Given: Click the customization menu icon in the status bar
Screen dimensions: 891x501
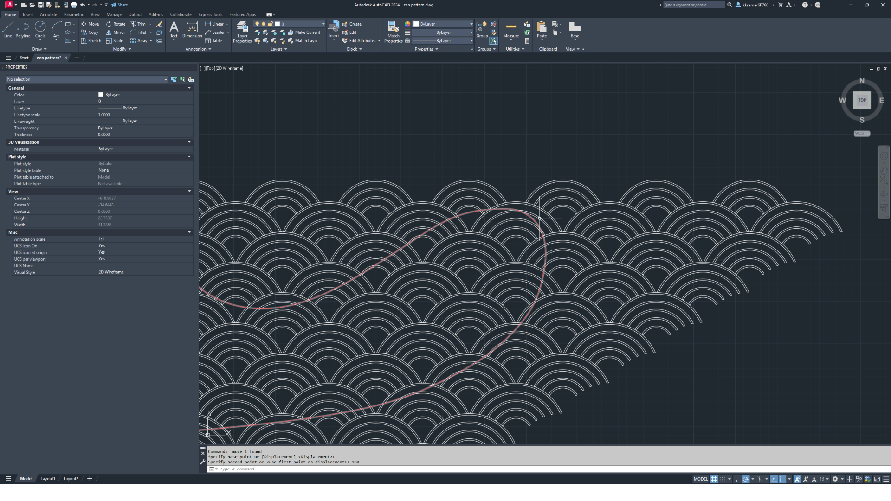Looking at the screenshot, I should tap(886, 479).
